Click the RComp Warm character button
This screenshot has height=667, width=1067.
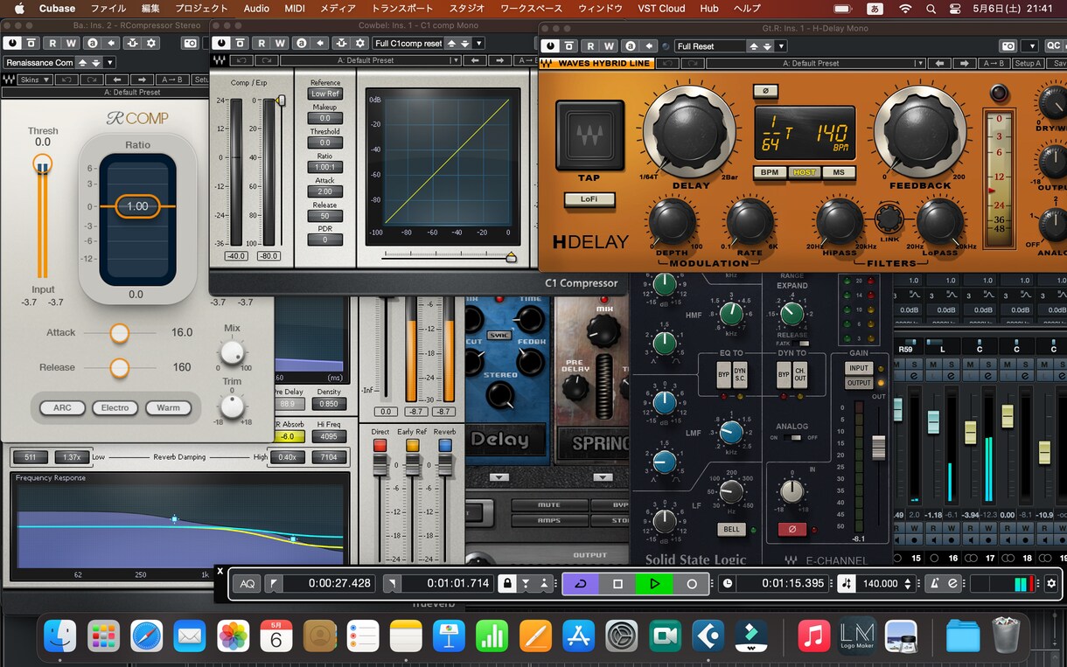coord(168,407)
